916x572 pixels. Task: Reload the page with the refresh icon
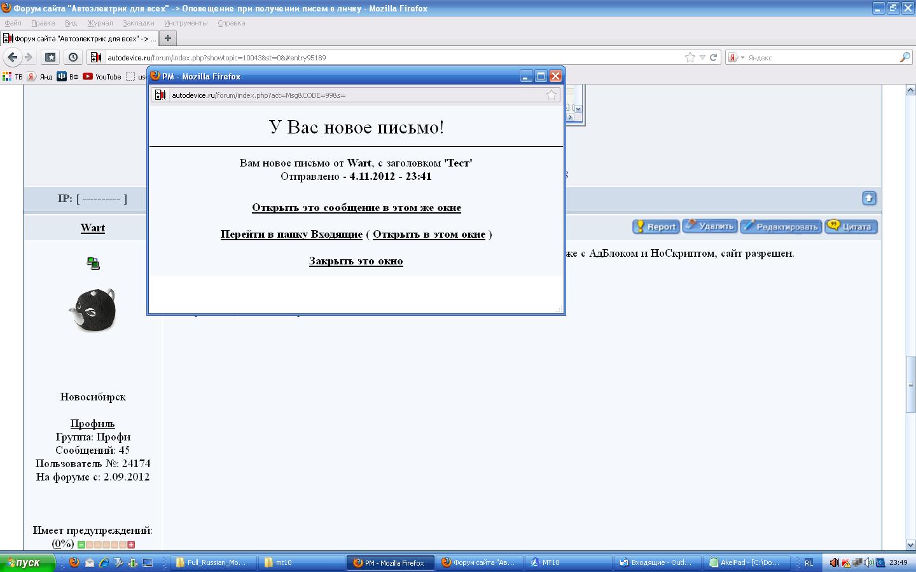(x=714, y=57)
